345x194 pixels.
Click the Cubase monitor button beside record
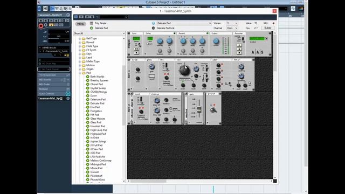coord(46,25)
